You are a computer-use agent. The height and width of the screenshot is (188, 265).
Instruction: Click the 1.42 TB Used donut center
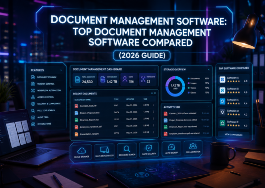(175, 86)
